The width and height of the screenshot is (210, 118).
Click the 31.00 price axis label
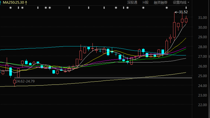click(202, 17)
